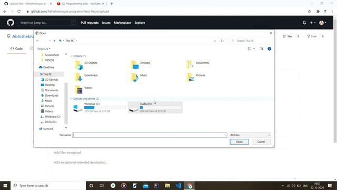Click the GitHub logo
The image size is (337, 190).
click(11, 23)
